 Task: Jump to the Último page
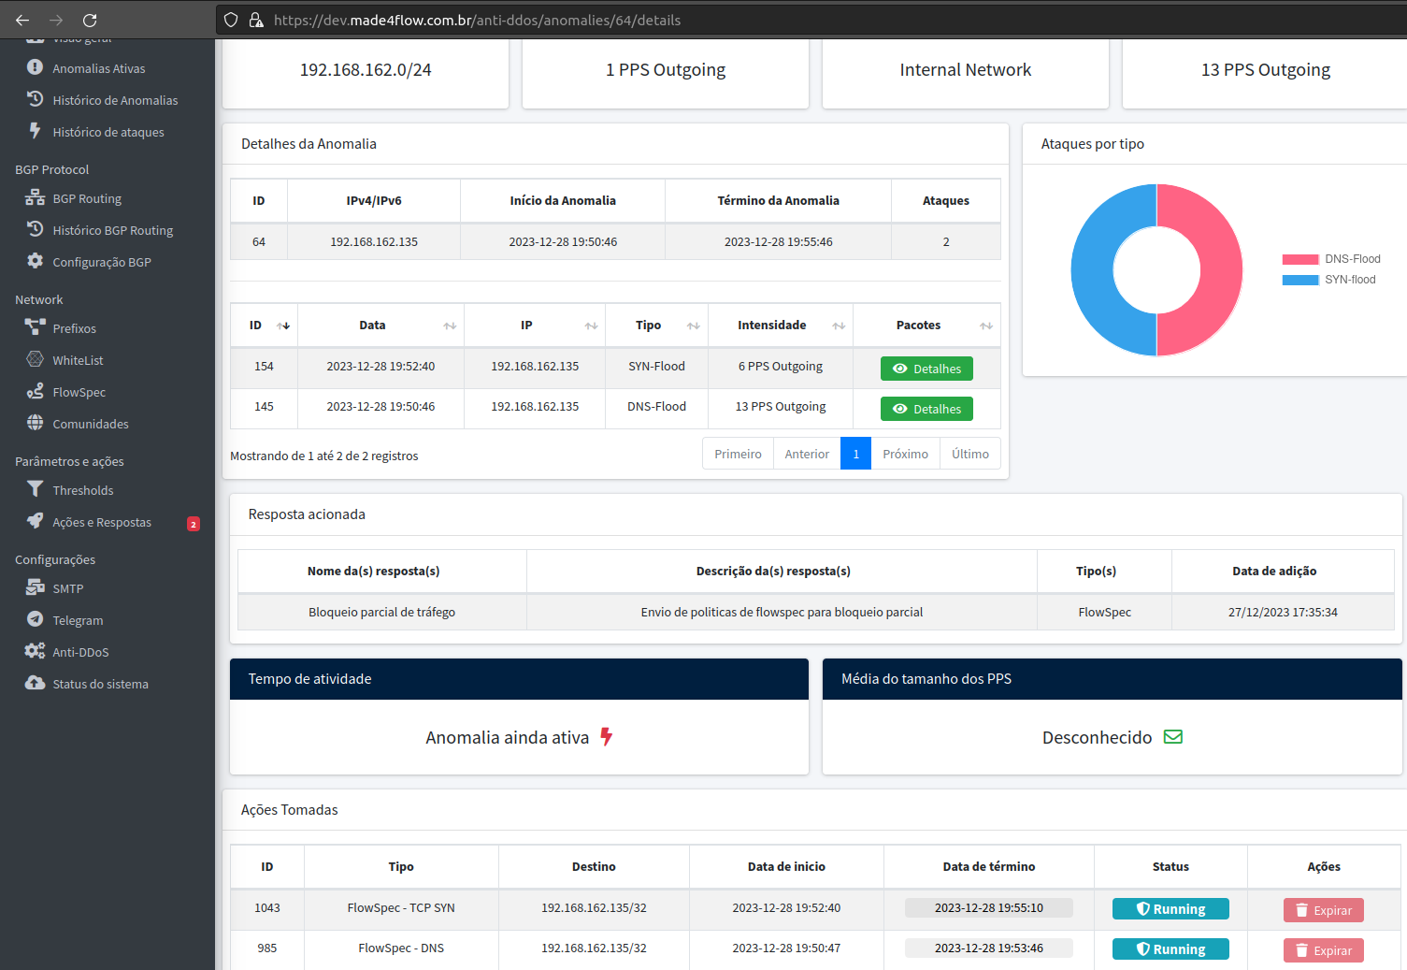970,454
